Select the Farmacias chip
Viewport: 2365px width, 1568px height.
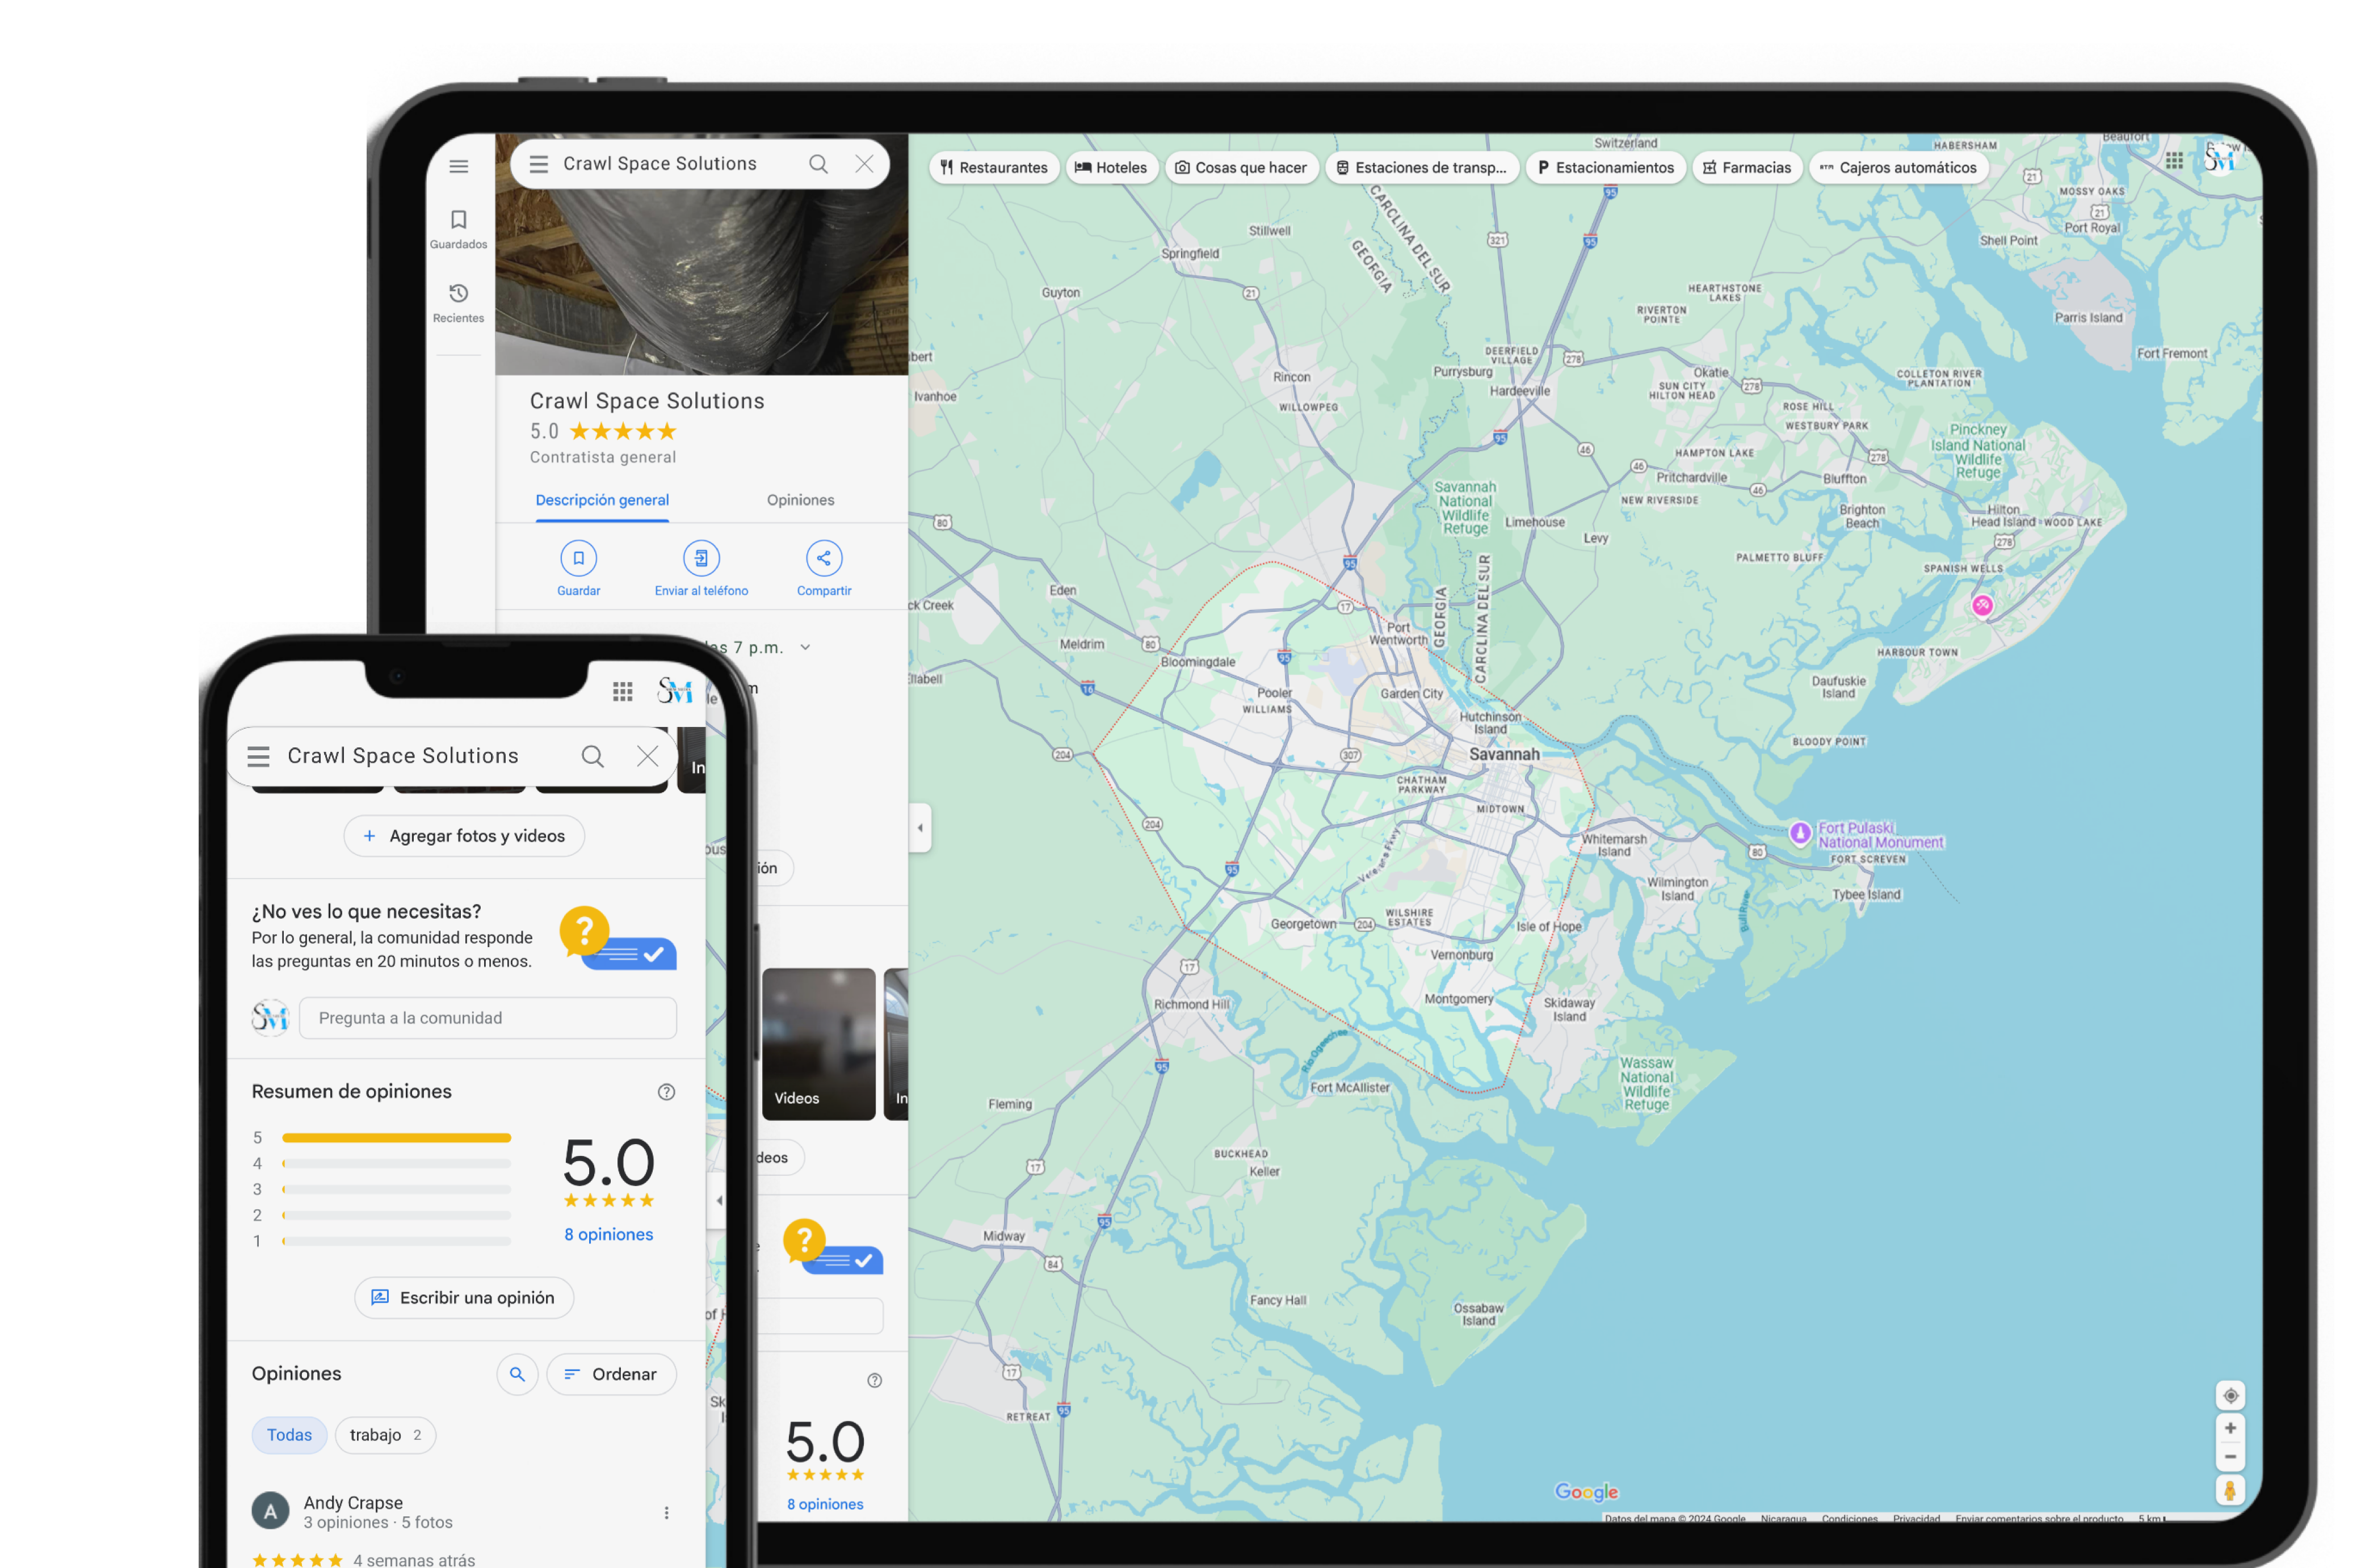1746,168
